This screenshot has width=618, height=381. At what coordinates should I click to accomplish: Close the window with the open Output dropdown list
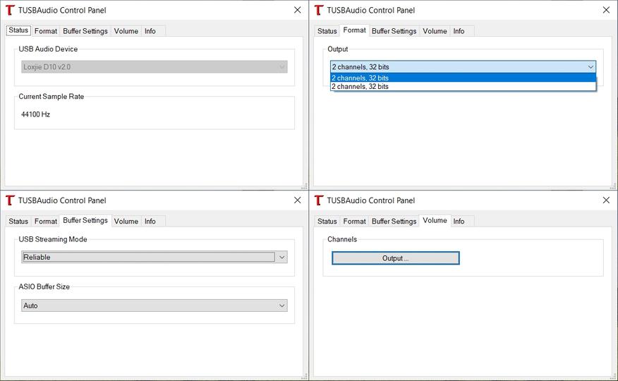(x=606, y=10)
